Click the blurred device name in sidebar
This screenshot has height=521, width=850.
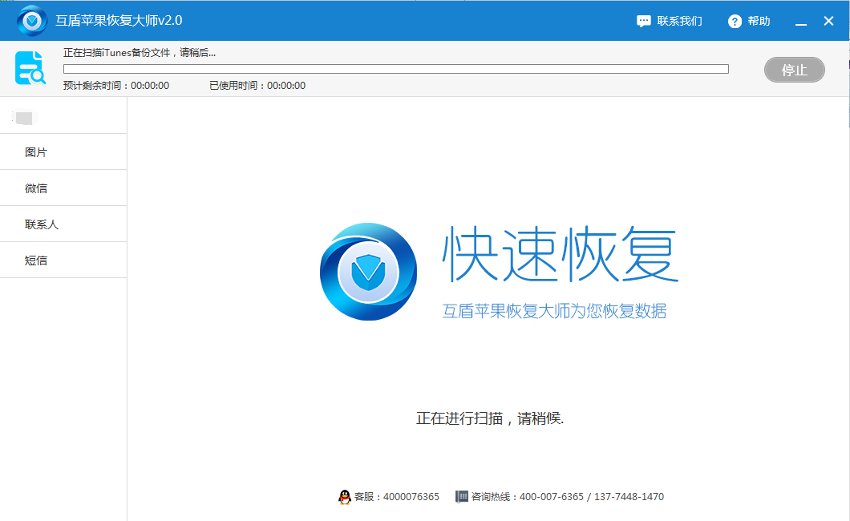25,118
